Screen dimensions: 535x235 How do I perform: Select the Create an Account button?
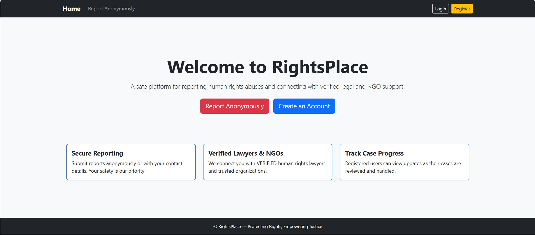pos(304,106)
